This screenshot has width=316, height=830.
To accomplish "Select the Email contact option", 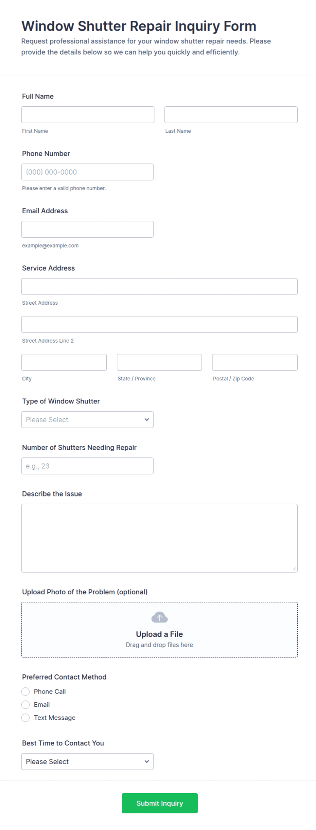I will [x=25, y=705].
